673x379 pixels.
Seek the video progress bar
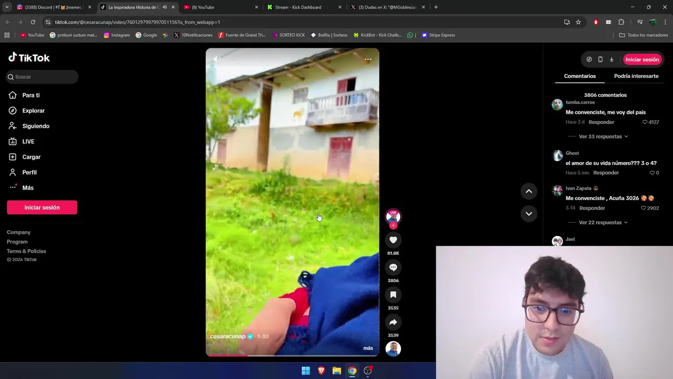(x=292, y=355)
